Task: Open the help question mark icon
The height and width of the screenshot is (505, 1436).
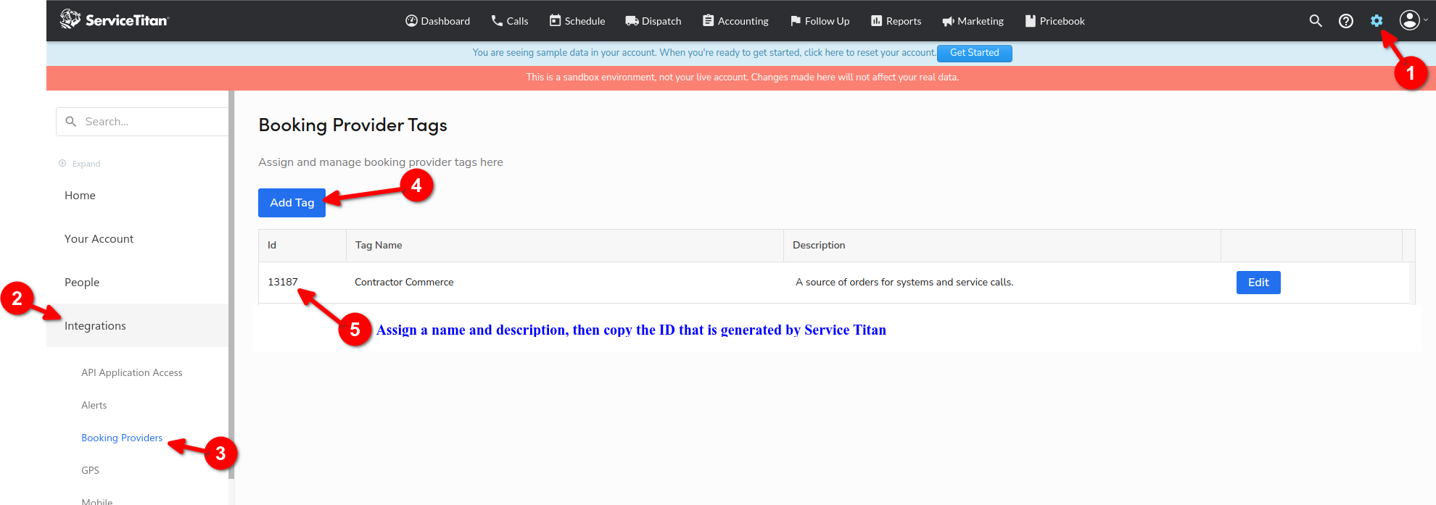Action: coord(1346,21)
